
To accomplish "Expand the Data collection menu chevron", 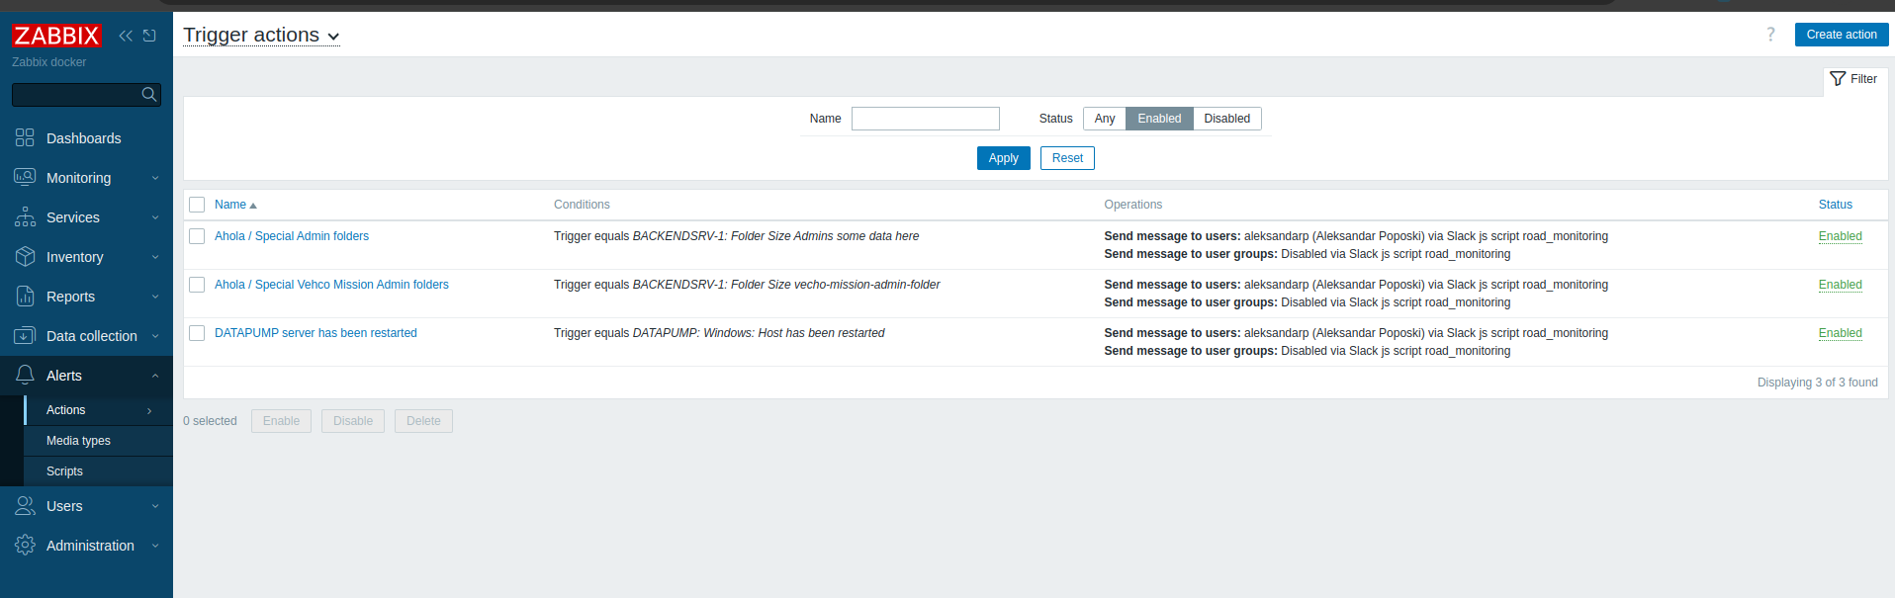I will tap(155, 336).
